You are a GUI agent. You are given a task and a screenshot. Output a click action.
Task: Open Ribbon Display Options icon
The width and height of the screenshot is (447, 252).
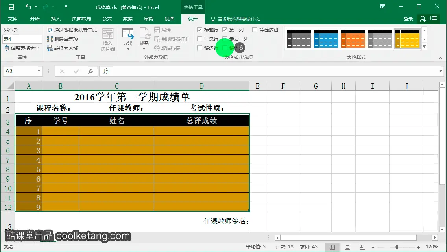pyautogui.click(x=383, y=6)
